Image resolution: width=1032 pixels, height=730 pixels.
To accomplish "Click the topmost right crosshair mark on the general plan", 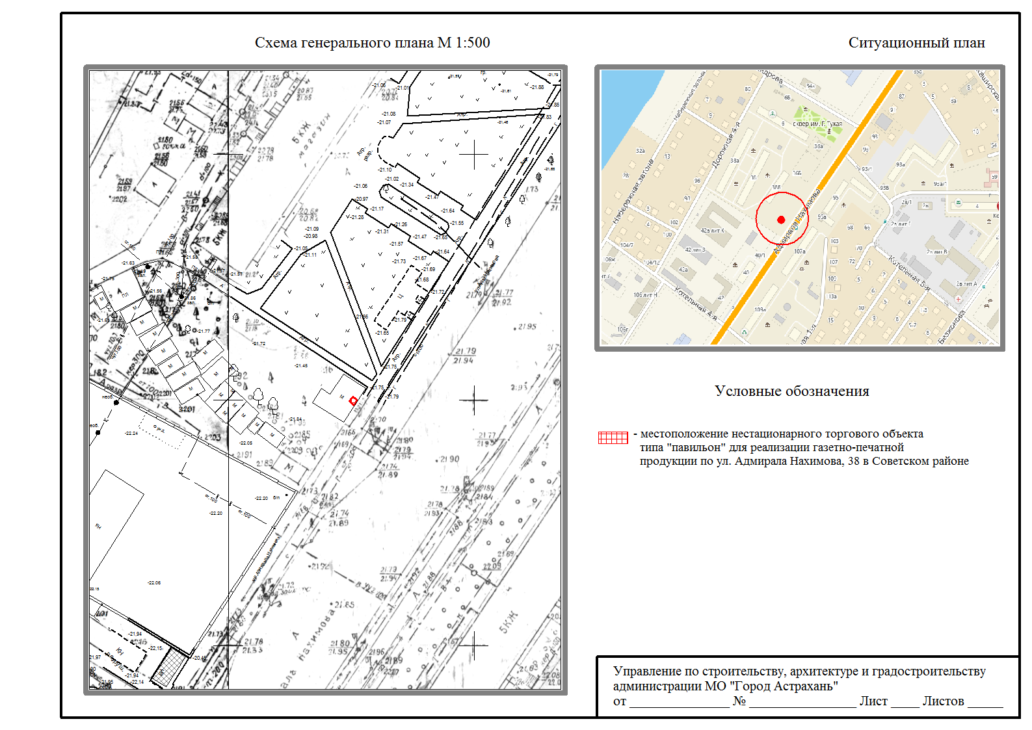I will tap(474, 155).
